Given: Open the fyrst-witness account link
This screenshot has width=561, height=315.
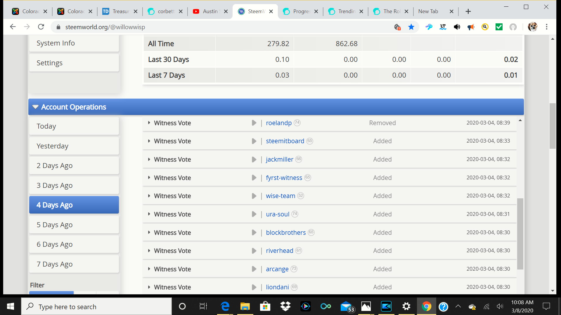Looking at the screenshot, I should (284, 178).
